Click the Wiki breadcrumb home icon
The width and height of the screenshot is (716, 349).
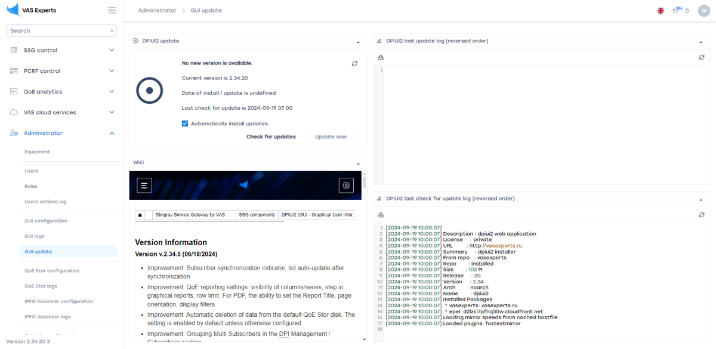tap(140, 215)
